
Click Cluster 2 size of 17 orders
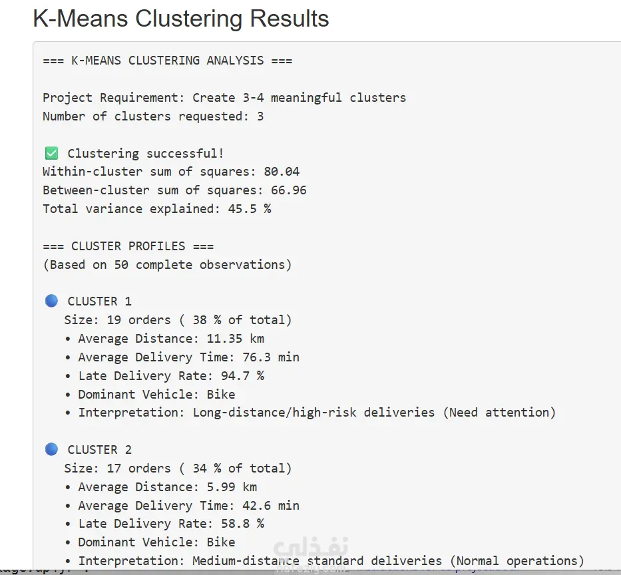(178, 469)
